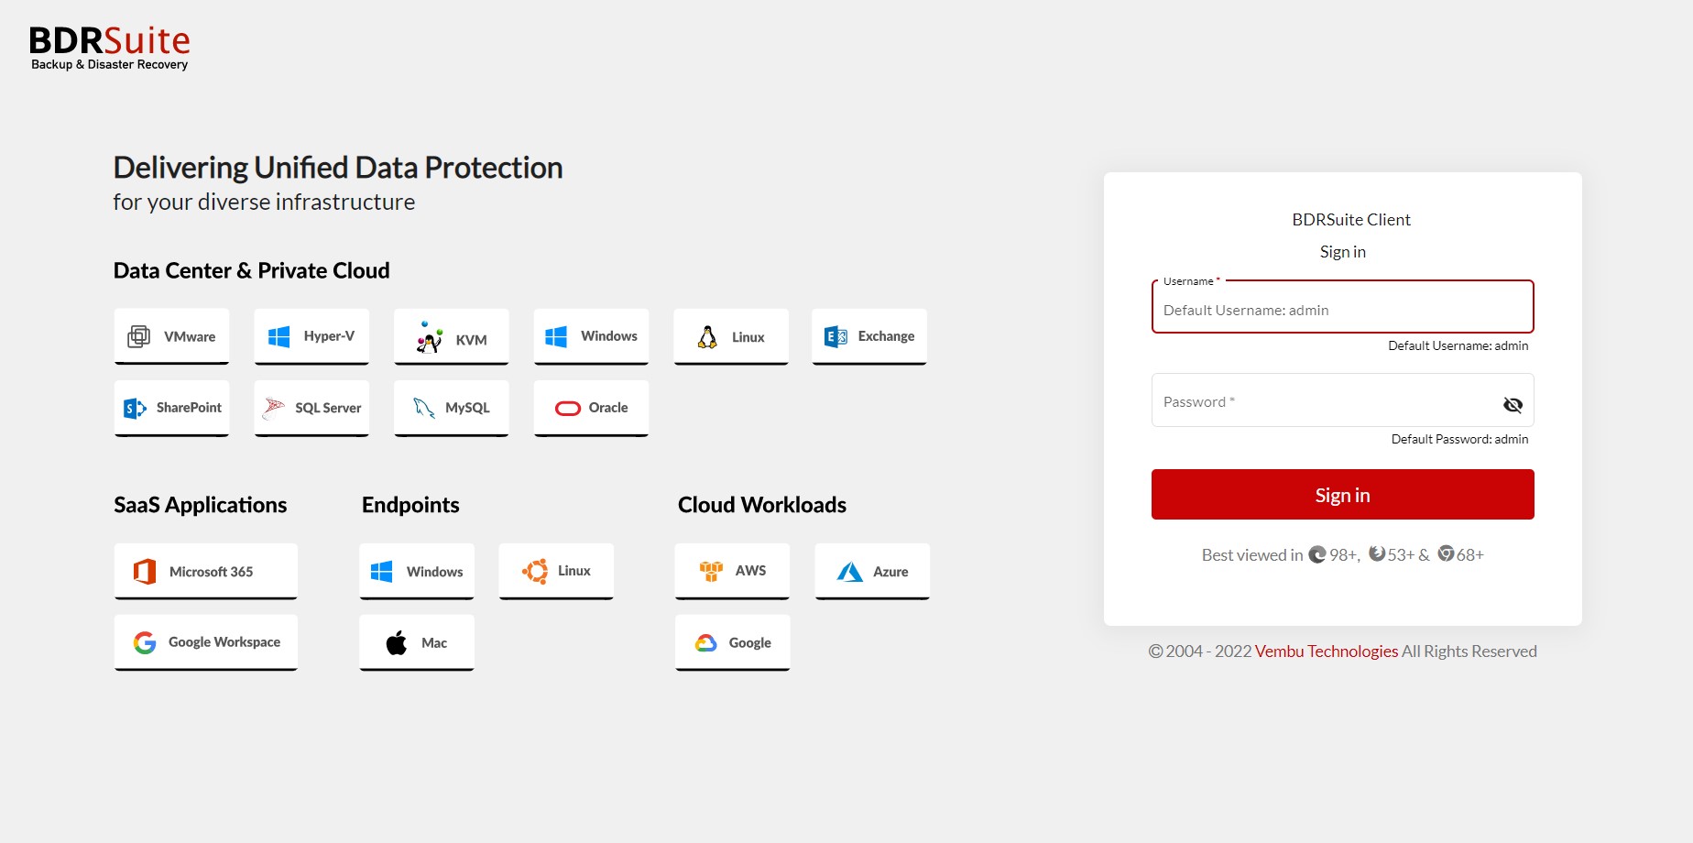Image resolution: width=1693 pixels, height=843 pixels.
Task: Click the Windows icon under Endpoints
Action: tap(382, 571)
